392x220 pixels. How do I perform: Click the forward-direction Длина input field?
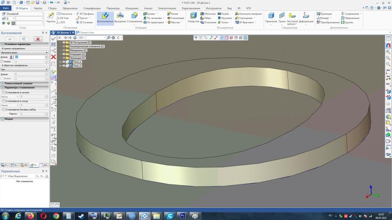[x=30, y=57]
